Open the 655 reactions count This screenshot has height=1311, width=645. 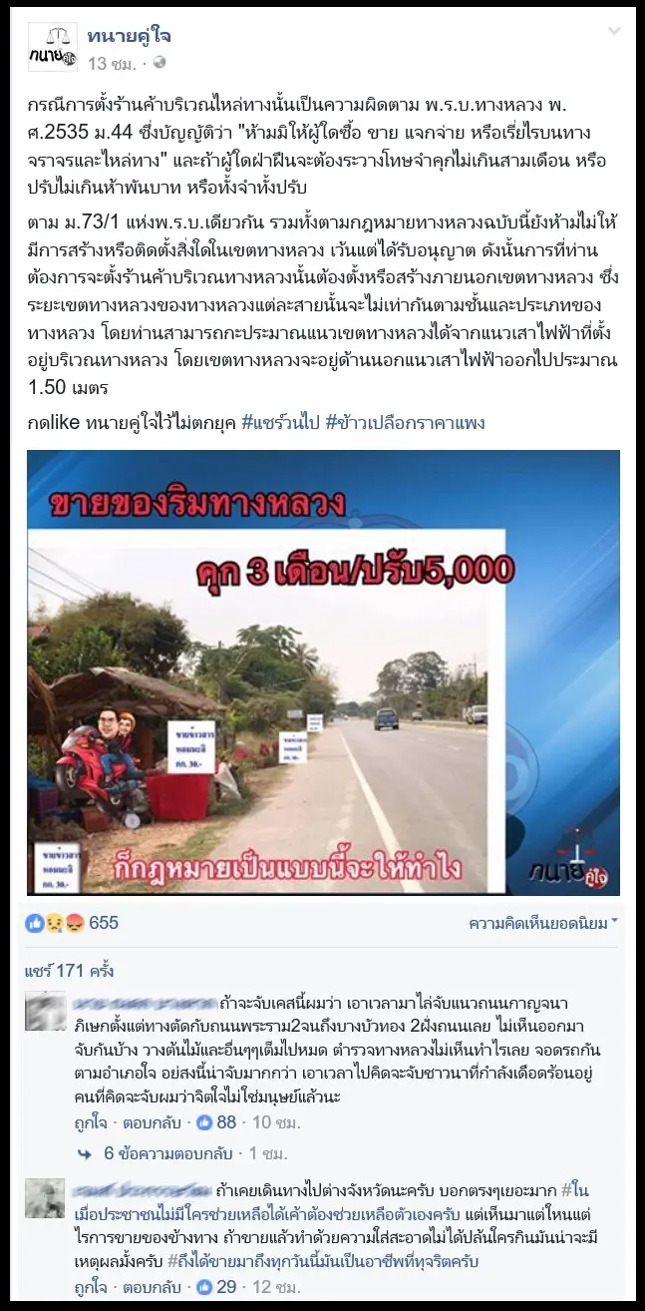(104, 923)
